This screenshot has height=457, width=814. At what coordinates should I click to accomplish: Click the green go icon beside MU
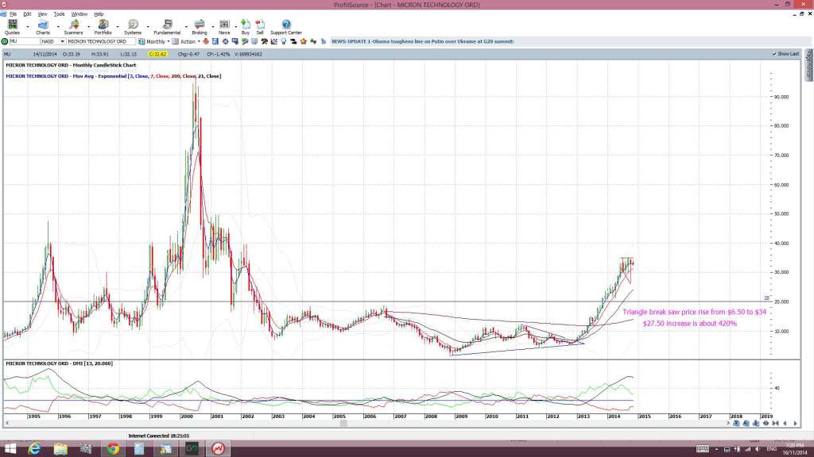(x=5, y=41)
